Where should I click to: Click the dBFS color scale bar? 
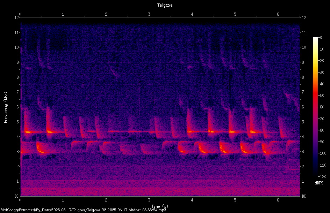(315, 107)
